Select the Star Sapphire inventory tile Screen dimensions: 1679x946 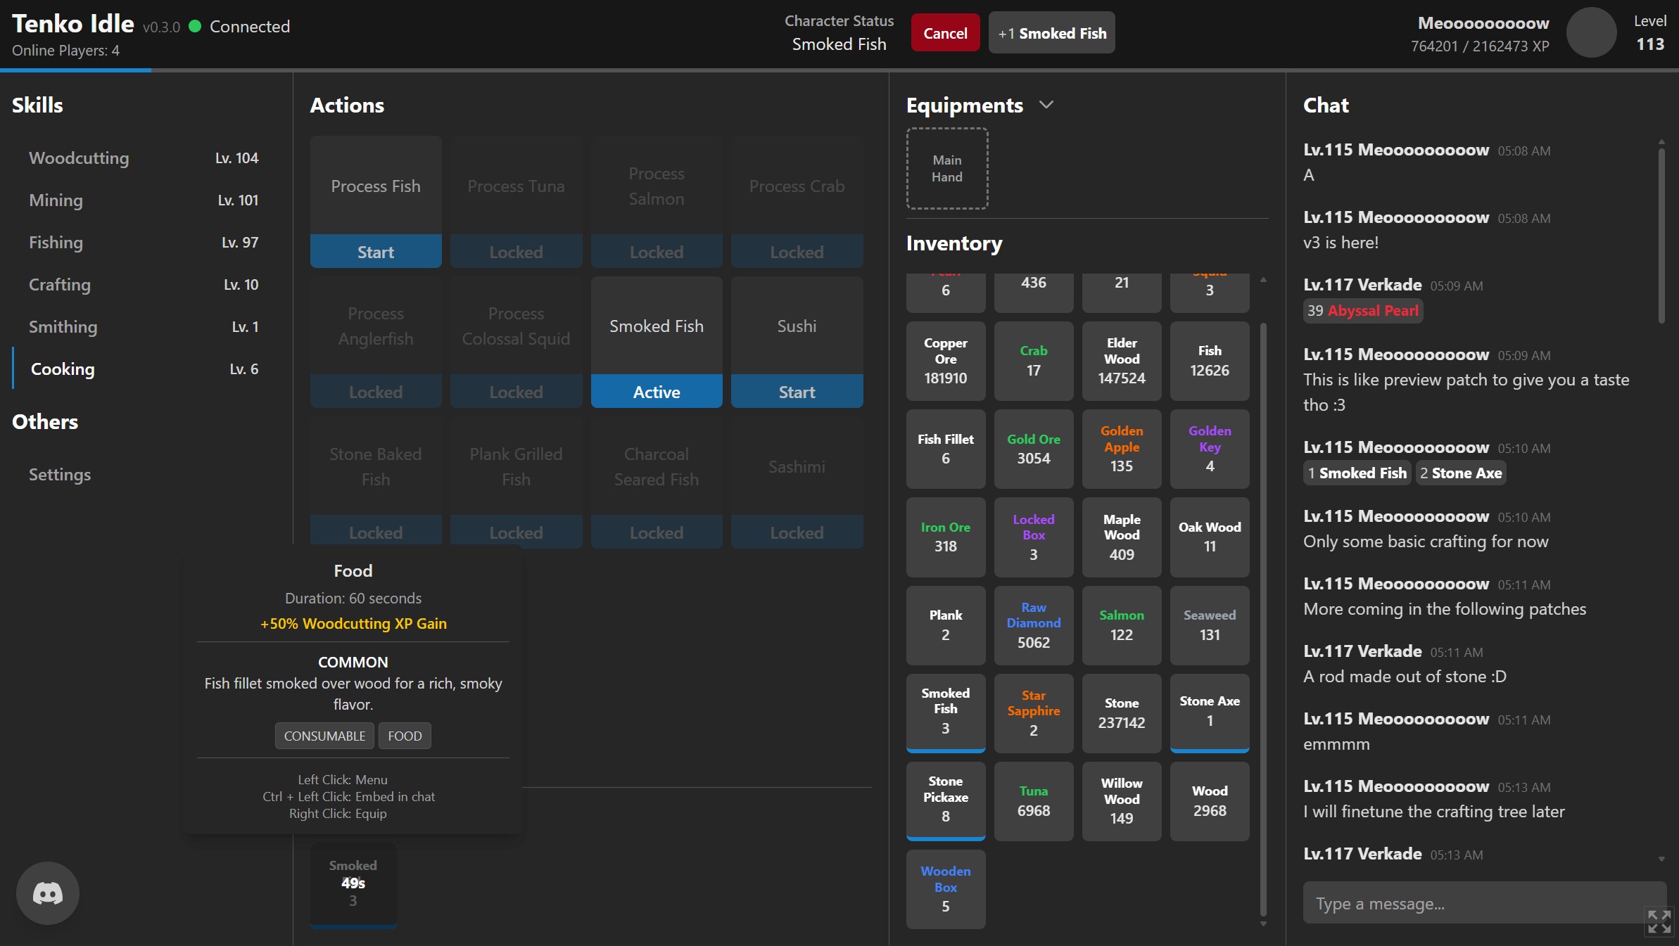(x=1033, y=711)
